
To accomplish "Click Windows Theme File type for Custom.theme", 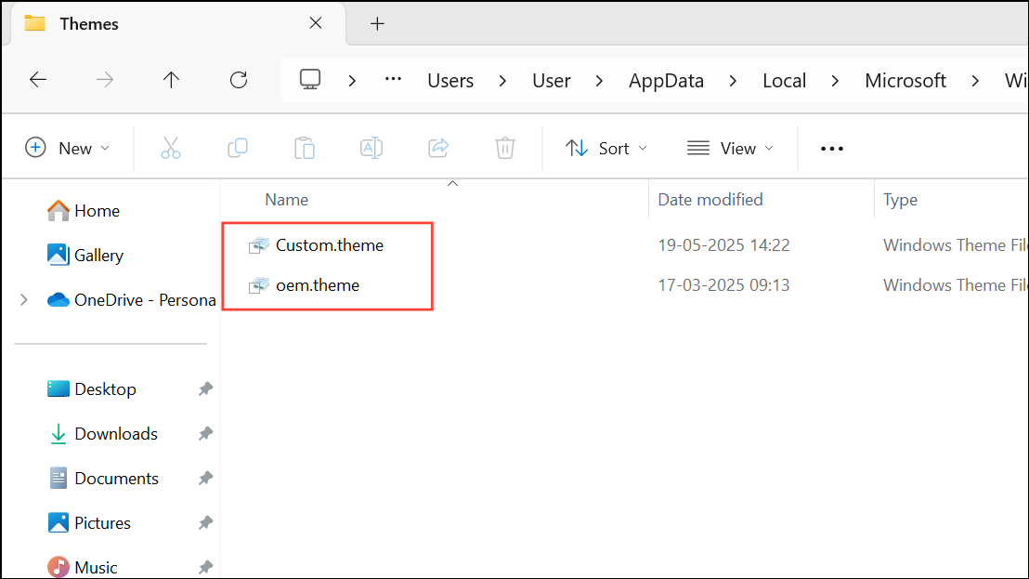I will pyautogui.click(x=956, y=245).
